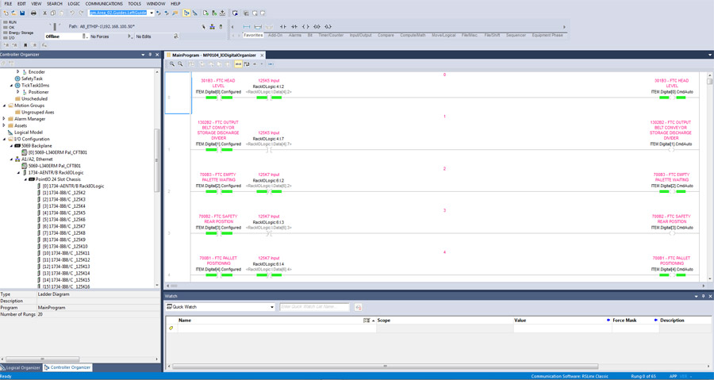The width and height of the screenshot is (714, 380).
Task: Click the Undo arrow icon
Action: (x=71, y=13)
